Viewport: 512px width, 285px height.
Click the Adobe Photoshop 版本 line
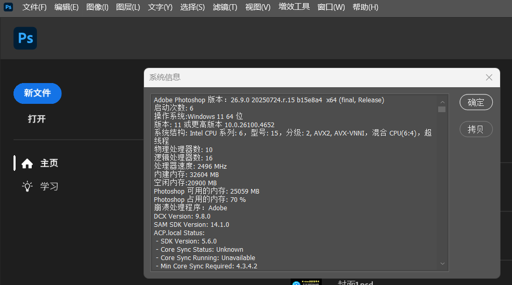pos(269,100)
